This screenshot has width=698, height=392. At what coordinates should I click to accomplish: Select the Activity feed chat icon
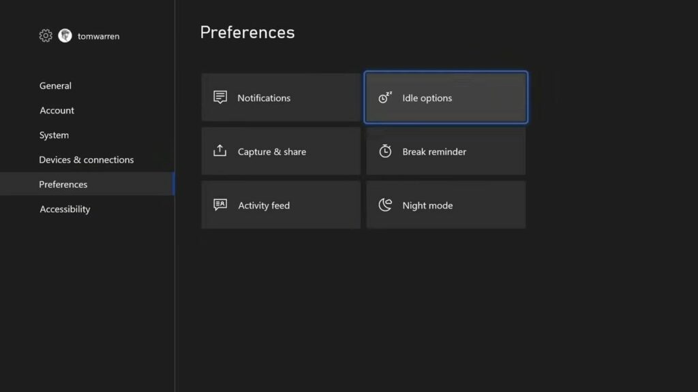point(219,205)
